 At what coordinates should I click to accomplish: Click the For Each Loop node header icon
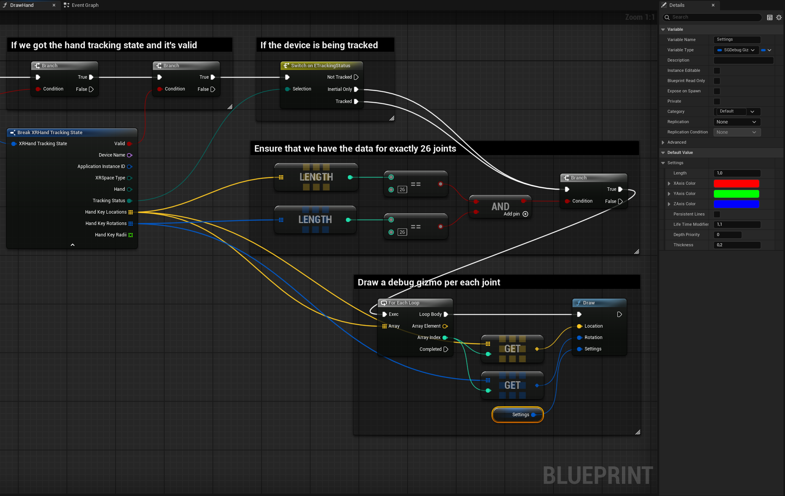(384, 303)
